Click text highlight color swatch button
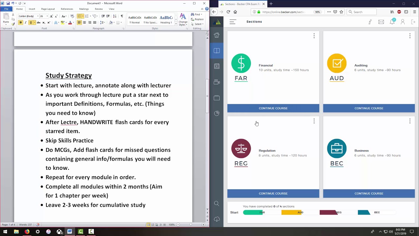The width and height of the screenshot is (419, 236). click(62, 23)
